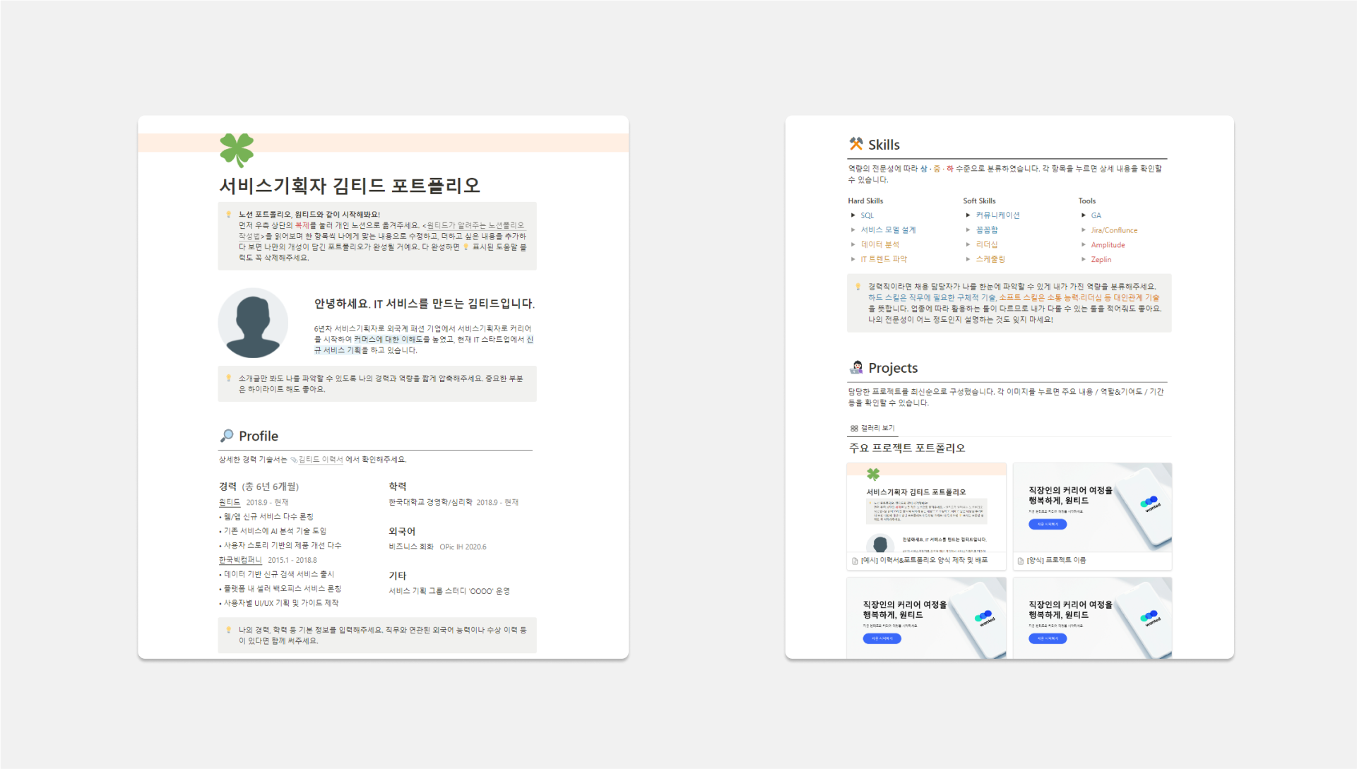Click the 학력 heading

(398, 487)
